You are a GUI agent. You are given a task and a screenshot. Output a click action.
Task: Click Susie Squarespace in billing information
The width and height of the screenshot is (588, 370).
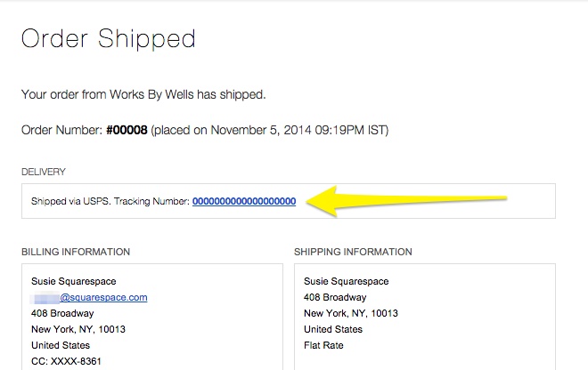76,282
